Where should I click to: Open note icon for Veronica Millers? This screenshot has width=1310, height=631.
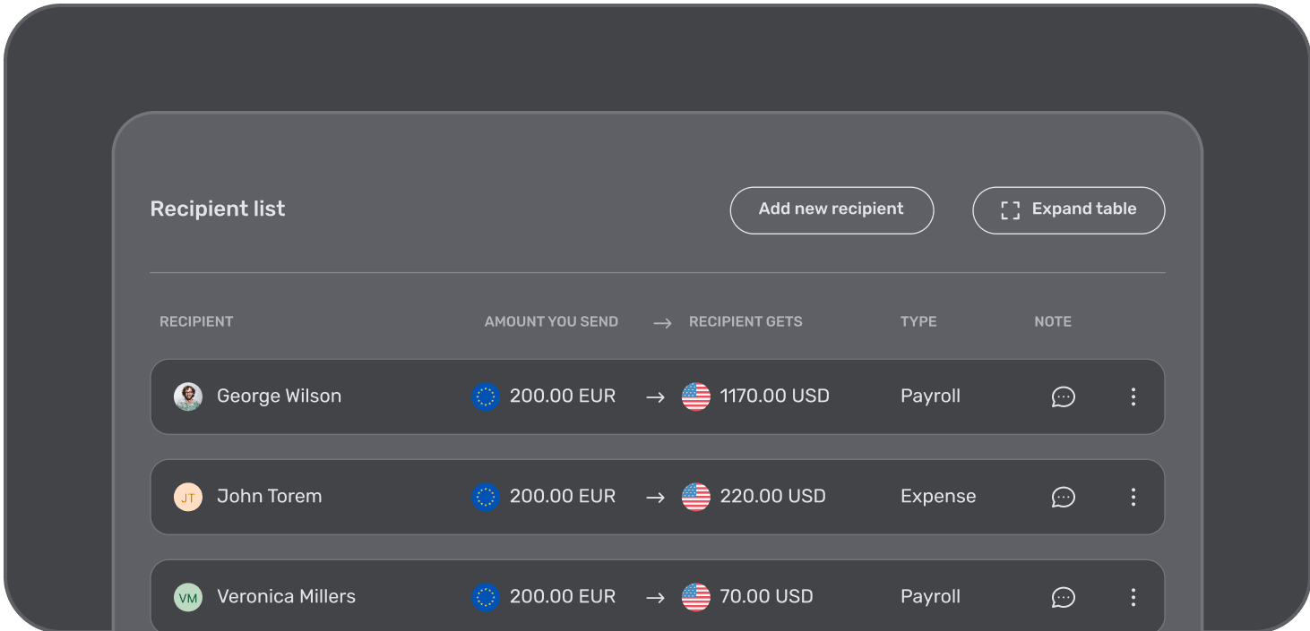1063,597
